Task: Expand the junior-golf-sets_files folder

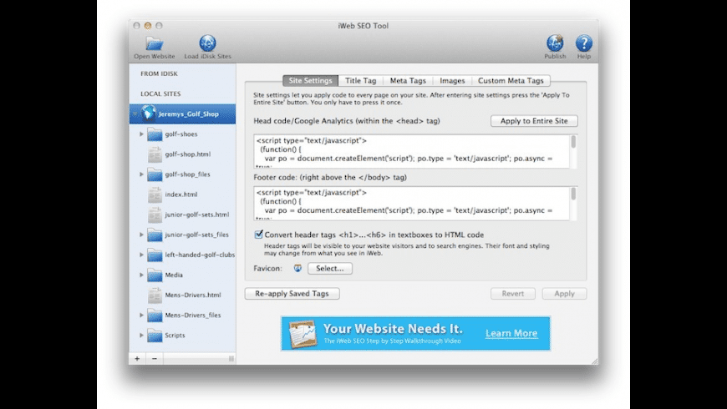Action: click(141, 235)
